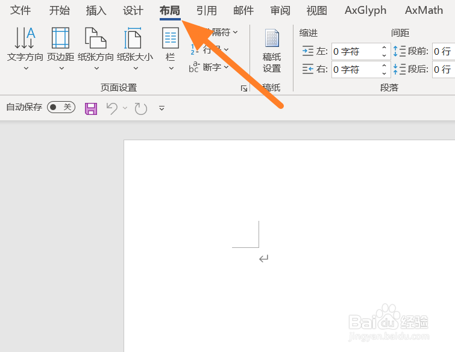Click the 左 indent input field

356,52
